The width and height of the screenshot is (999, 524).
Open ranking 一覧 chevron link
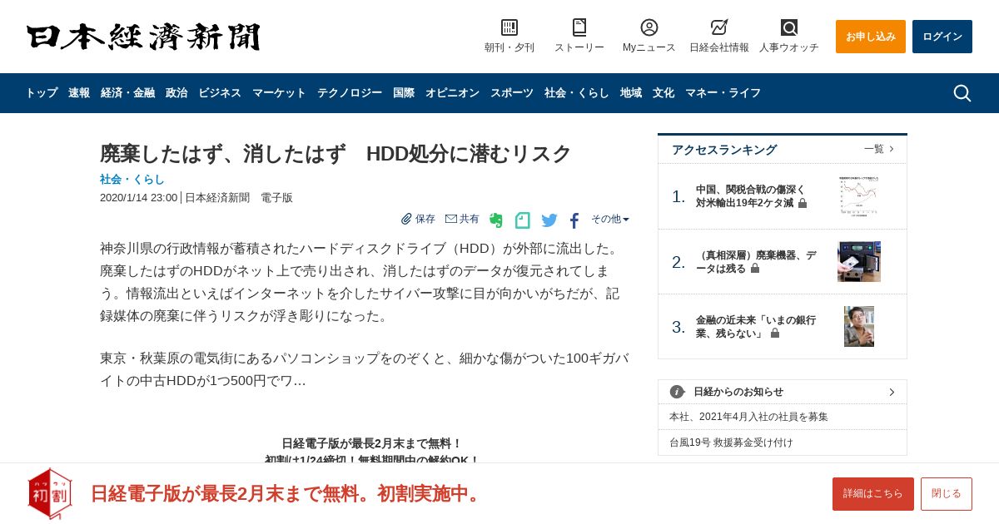click(879, 149)
